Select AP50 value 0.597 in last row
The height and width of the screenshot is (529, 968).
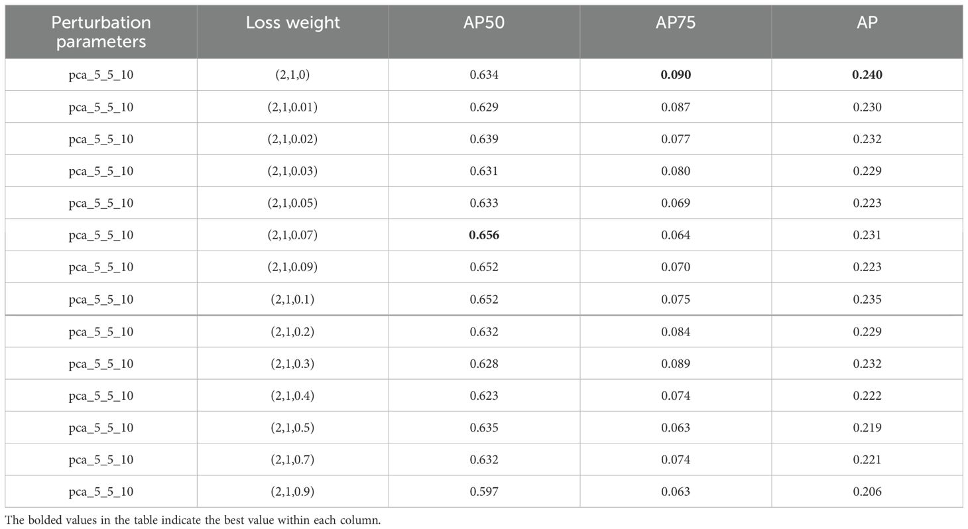(x=484, y=492)
